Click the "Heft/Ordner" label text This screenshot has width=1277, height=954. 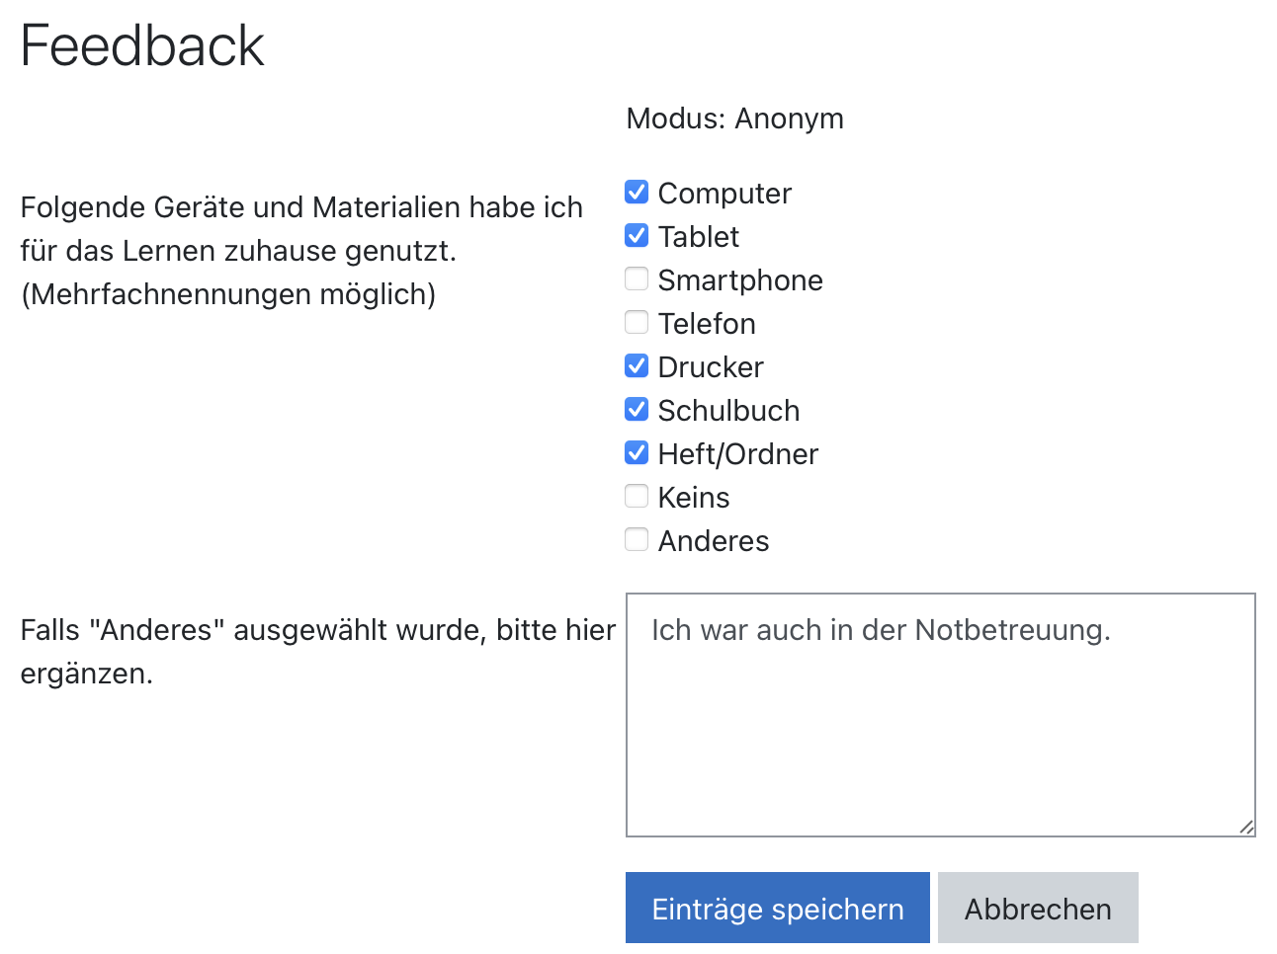pos(738,454)
